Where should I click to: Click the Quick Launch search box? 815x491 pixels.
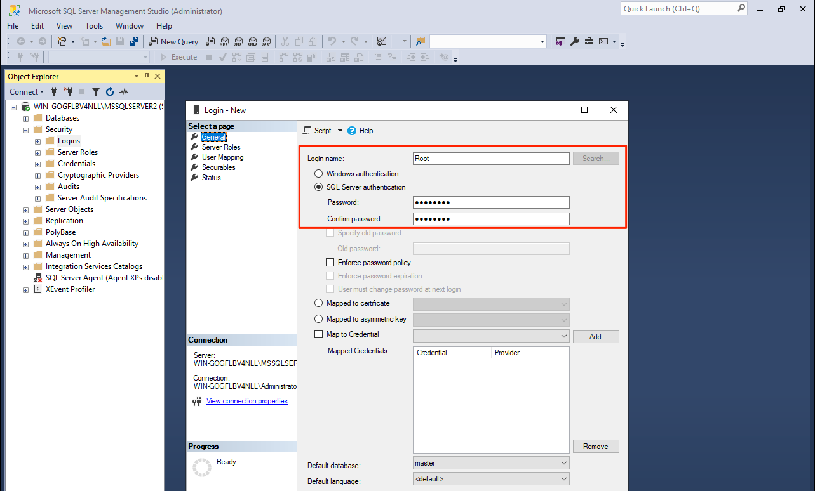(x=684, y=9)
